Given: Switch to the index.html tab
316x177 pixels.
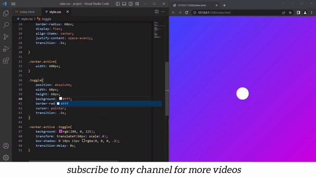Looking at the screenshot, I should pyautogui.click(x=25, y=12).
